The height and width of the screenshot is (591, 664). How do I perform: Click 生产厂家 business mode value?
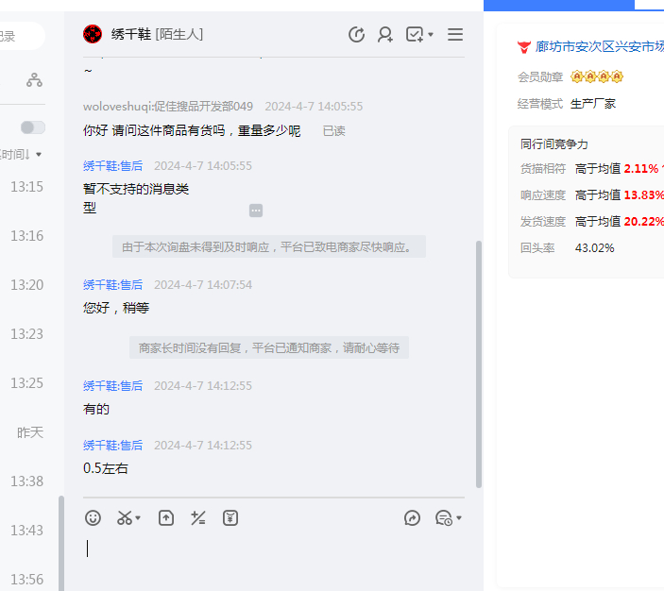pyautogui.click(x=593, y=104)
